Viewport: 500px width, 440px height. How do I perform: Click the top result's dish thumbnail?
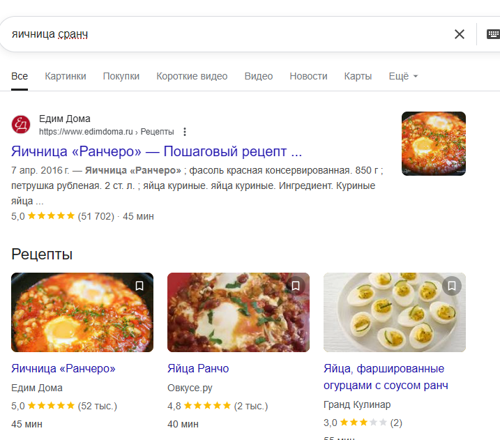pyautogui.click(x=433, y=144)
